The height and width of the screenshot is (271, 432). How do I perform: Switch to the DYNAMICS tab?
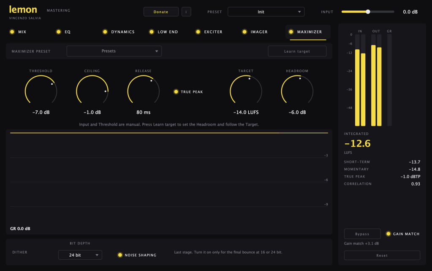click(x=122, y=32)
